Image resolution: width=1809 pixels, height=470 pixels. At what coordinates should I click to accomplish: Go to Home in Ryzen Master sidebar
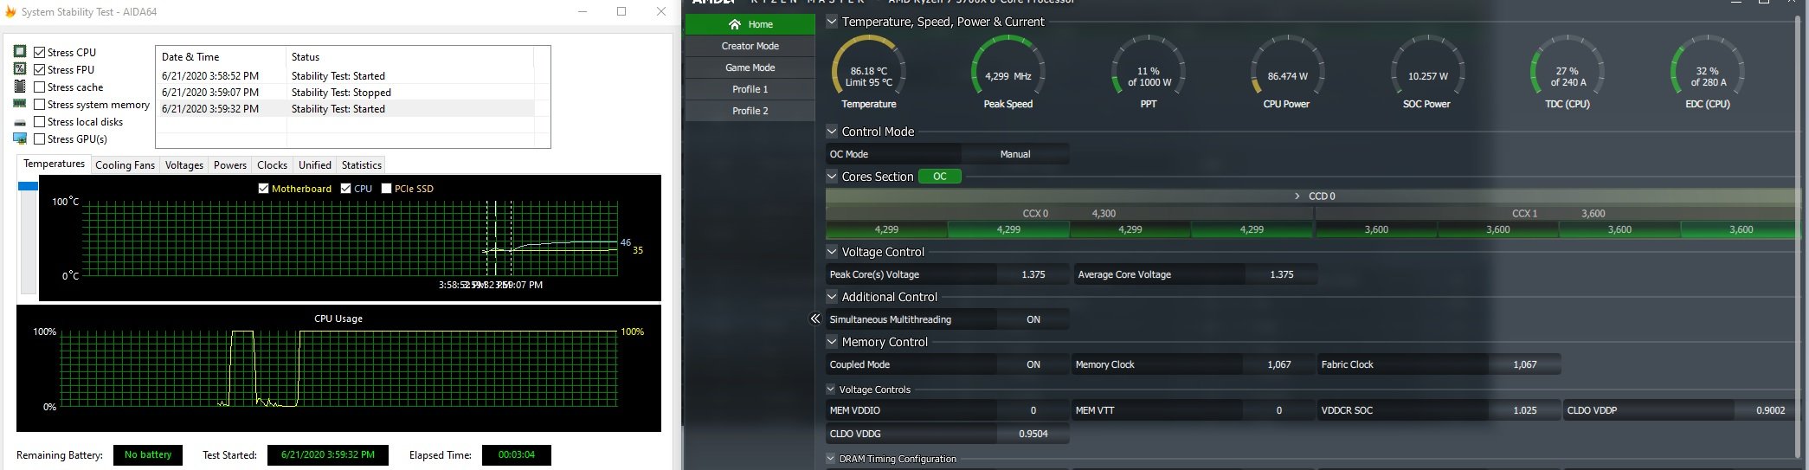click(x=750, y=24)
